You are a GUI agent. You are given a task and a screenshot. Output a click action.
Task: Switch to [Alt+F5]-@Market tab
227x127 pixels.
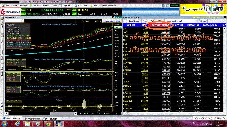[32, 119]
